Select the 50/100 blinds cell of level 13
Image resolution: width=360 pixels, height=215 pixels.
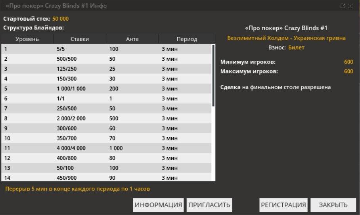pyautogui.click(x=65, y=168)
